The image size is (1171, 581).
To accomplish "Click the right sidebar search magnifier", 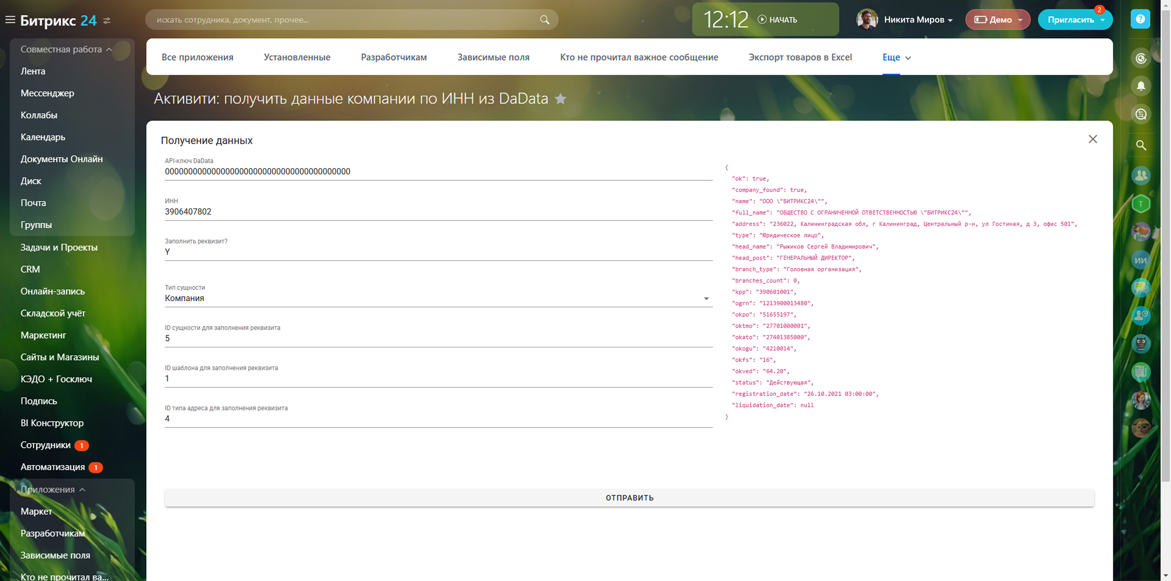I will tap(1141, 145).
